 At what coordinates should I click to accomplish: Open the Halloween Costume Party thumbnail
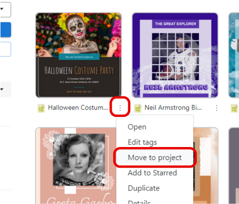pos(78,55)
